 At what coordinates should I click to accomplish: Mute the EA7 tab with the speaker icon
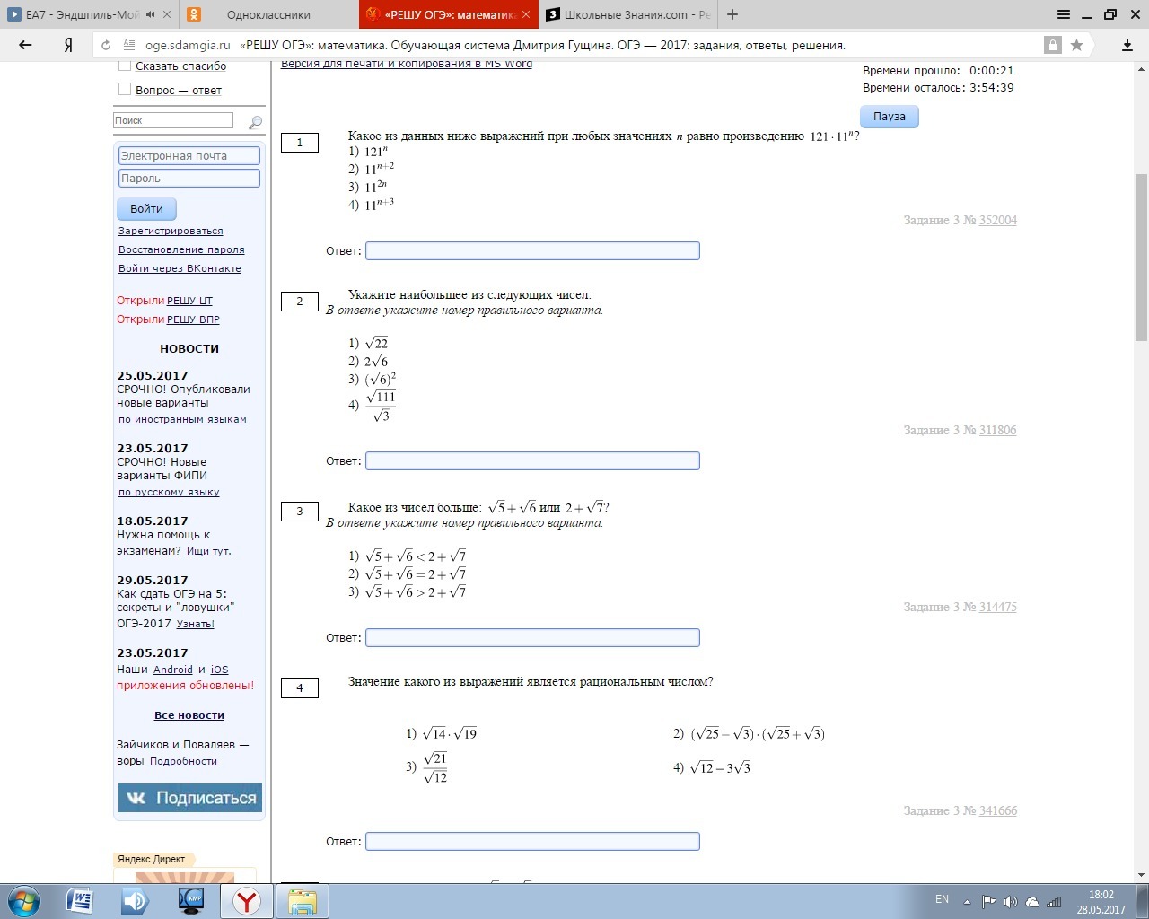coord(150,14)
